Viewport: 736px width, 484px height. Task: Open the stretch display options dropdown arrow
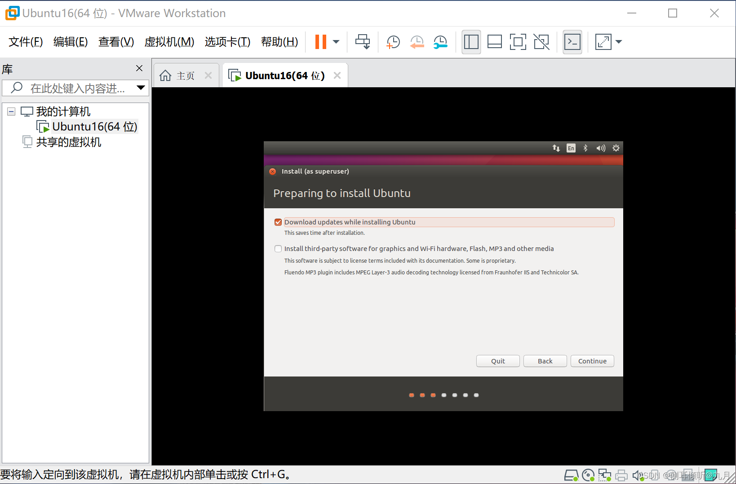(x=619, y=42)
